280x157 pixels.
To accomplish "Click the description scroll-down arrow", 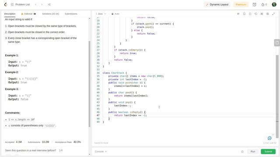I will tap(89, 154).
